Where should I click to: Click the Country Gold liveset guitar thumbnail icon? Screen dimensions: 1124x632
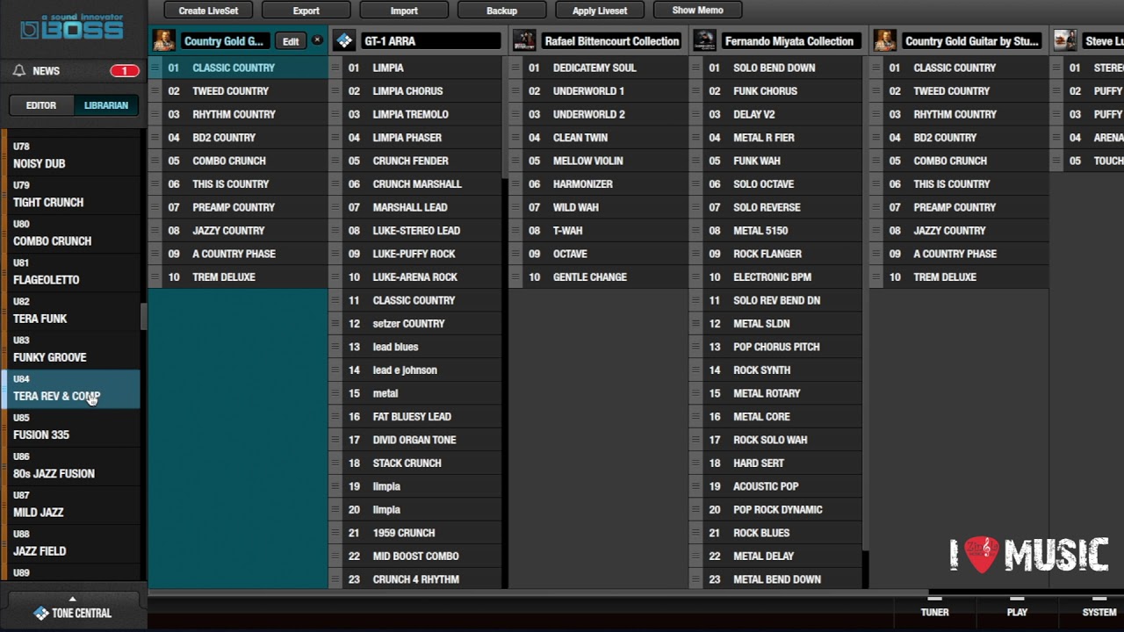point(163,40)
